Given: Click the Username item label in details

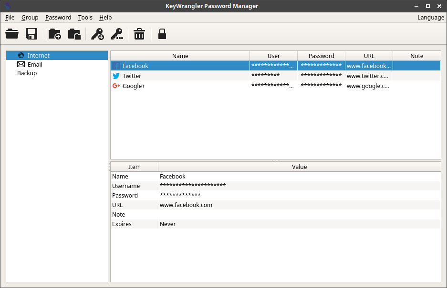Looking at the screenshot, I should (x=126, y=186).
